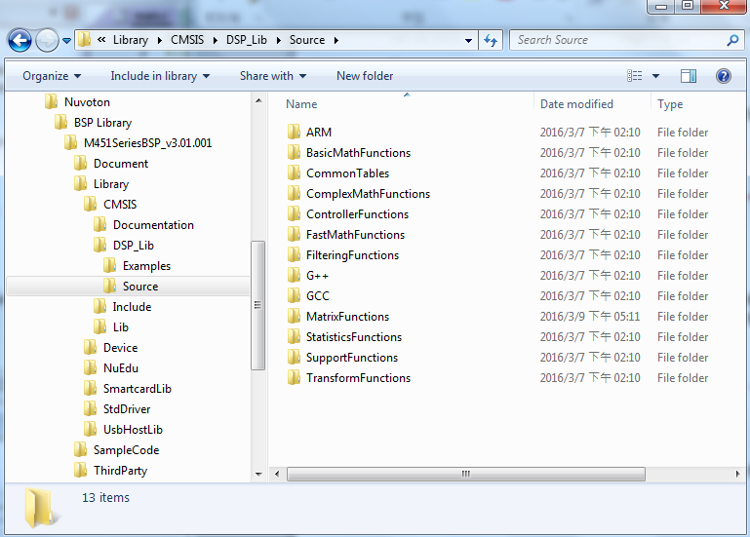
Task: Expand the arrow after CMSIS in breadcrumb
Action: point(216,40)
